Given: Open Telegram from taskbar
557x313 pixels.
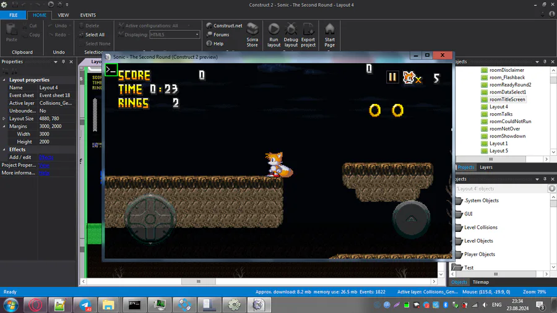Looking at the screenshot, I should [x=85, y=305].
